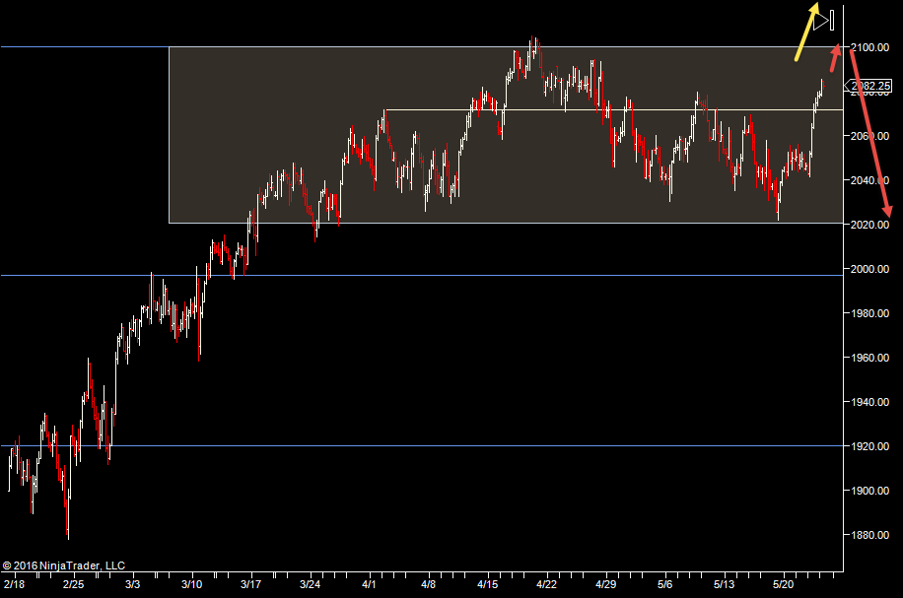Select the top horizontal line at 2100
Image resolution: width=903 pixels, height=598 pixels.
click(x=79, y=46)
